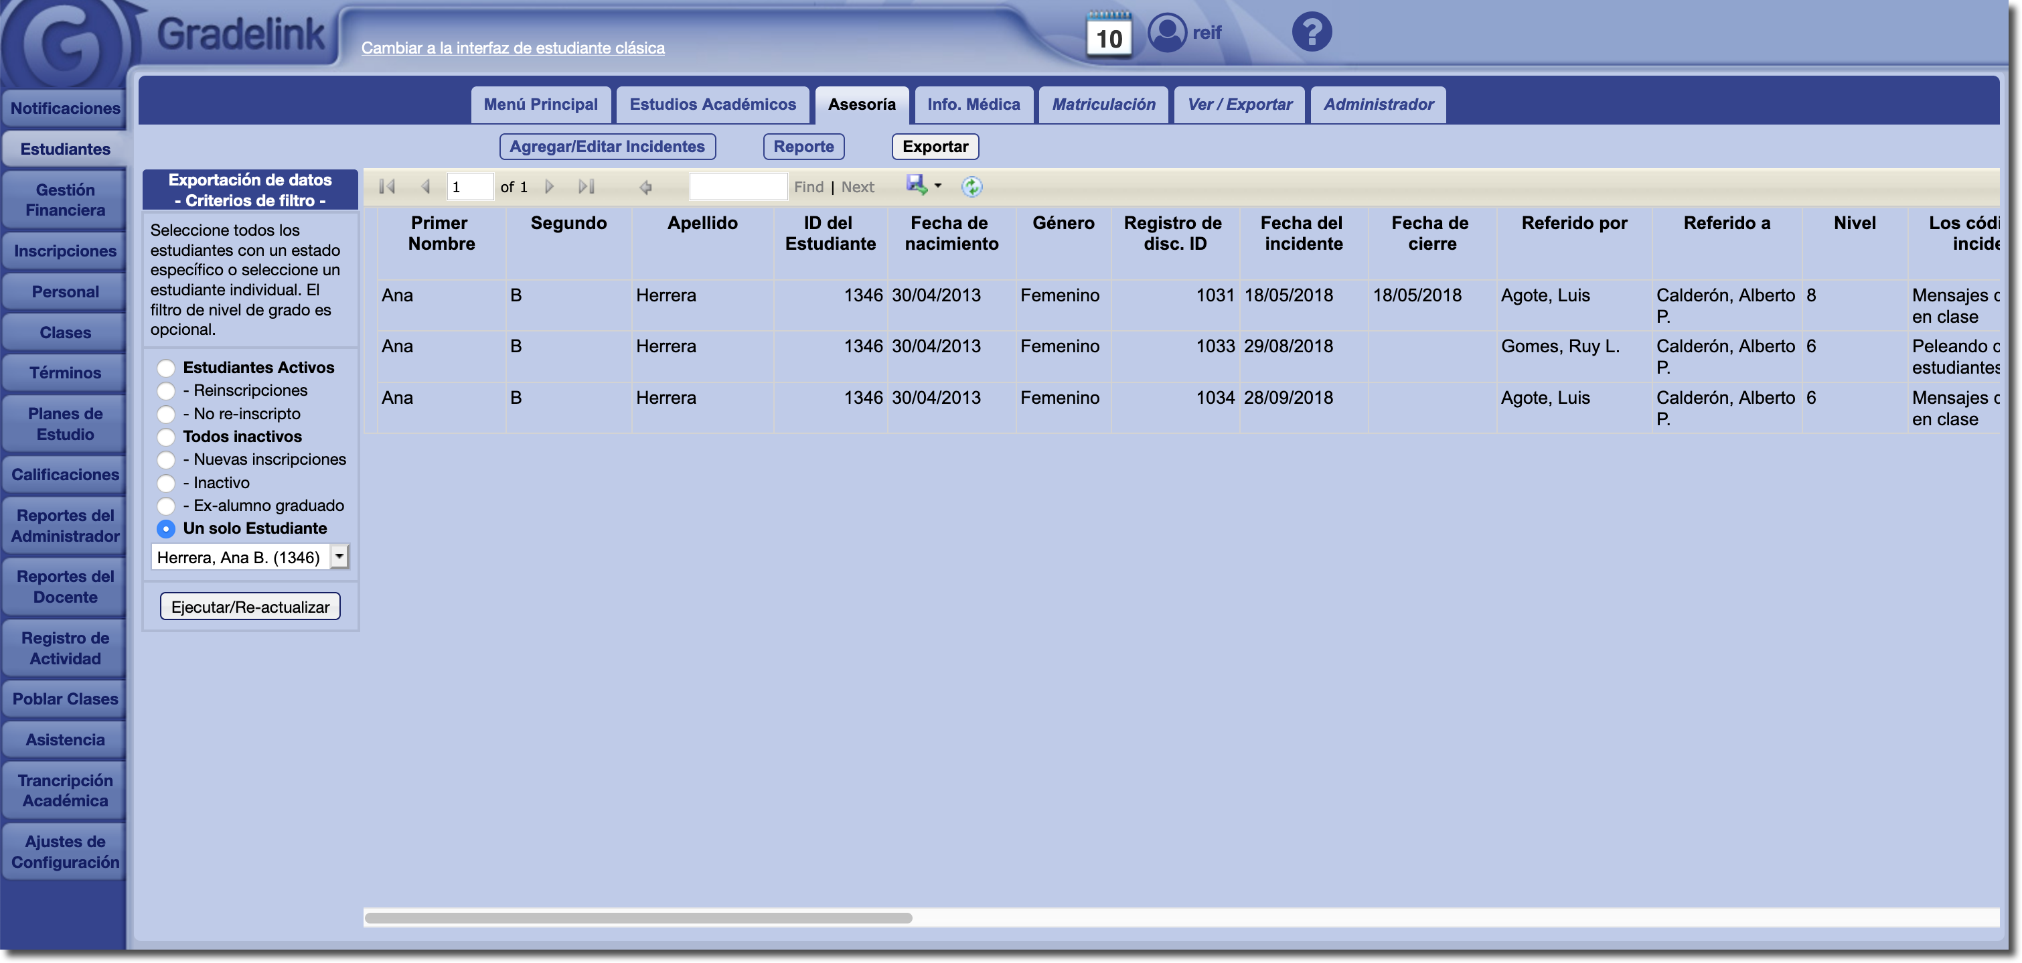Screen dimensions: 2022x963
Task: Click the Ejecutar/Re-actualizar button
Action: [250, 607]
